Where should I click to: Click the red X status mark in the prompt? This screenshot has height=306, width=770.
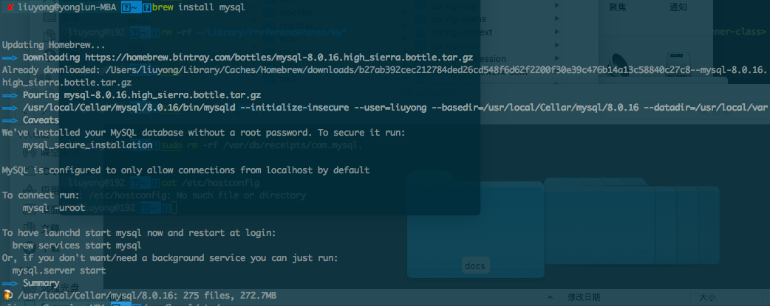[10, 8]
